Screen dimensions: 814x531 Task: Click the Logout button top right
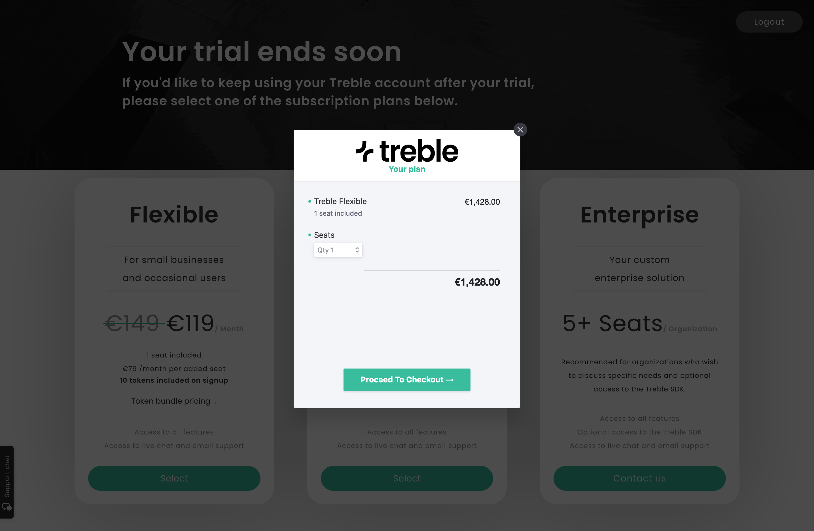pos(768,21)
